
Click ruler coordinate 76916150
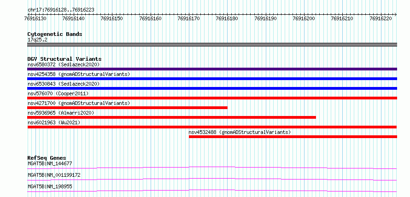(x=112, y=18)
